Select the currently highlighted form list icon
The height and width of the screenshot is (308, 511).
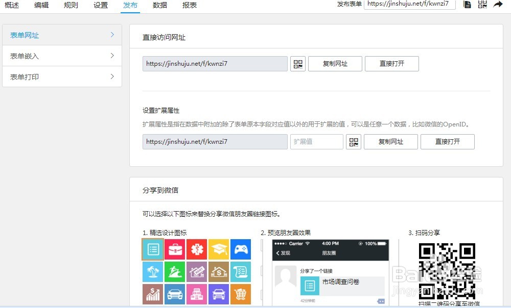pyautogui.click(x=152, y=249)
